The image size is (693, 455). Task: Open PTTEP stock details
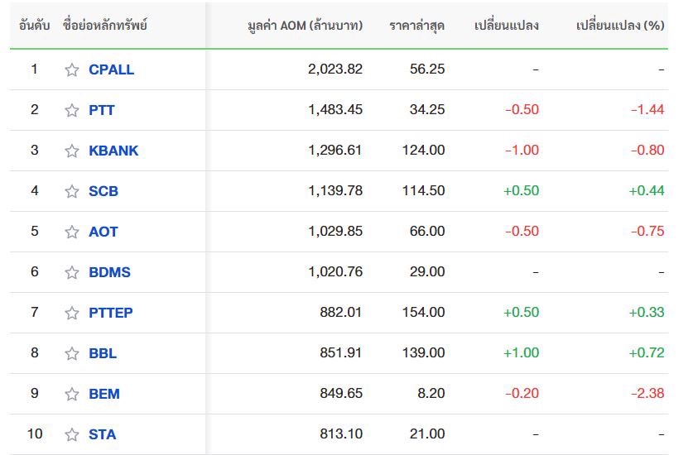click(x=110, y=313)
